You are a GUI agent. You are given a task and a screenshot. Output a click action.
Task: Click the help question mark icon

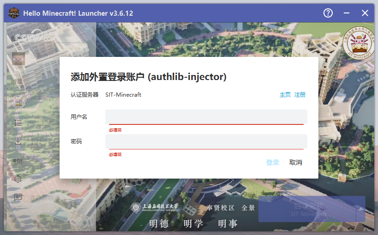pos(328,13)
